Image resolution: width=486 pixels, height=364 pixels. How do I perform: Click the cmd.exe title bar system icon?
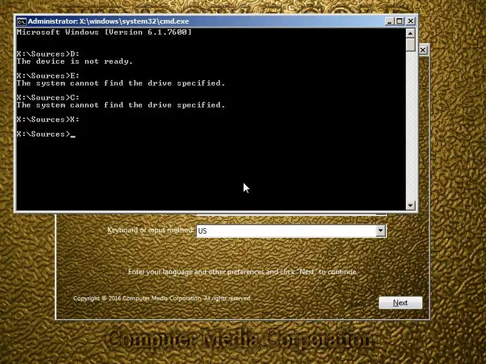[x=22, y=21]
